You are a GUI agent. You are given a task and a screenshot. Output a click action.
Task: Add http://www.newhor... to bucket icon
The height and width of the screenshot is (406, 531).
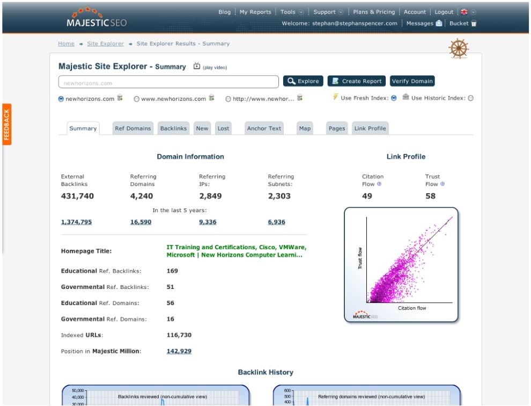(300, 98)
